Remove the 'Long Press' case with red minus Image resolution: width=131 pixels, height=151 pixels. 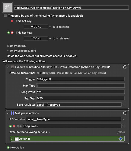(14, 126)
